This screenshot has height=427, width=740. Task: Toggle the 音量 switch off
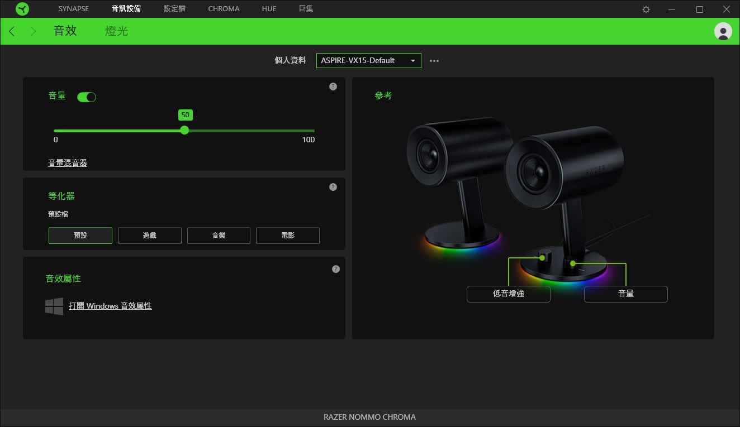tap(87, 97)
